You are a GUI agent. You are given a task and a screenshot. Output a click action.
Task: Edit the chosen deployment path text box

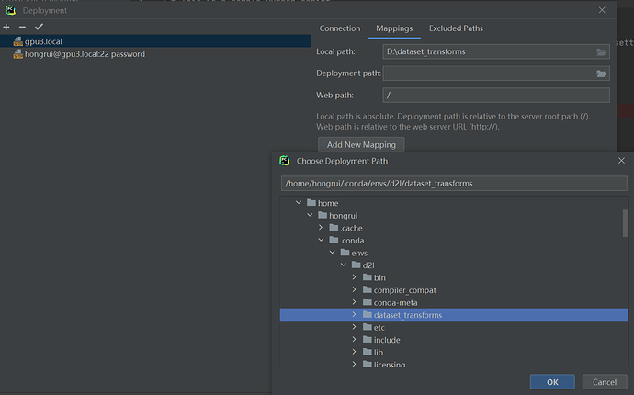pyautogui.click(x=454, y=184)
